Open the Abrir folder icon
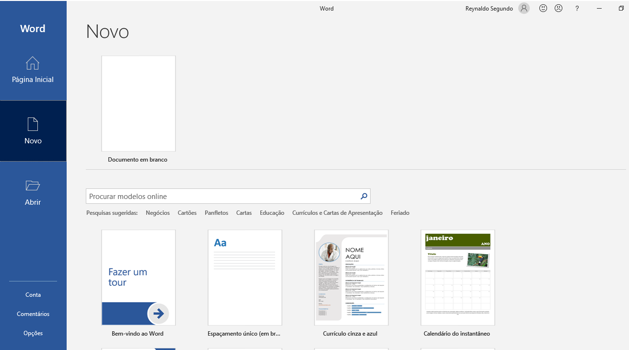This screenshot has width=629, height=350. coord(33,186)
